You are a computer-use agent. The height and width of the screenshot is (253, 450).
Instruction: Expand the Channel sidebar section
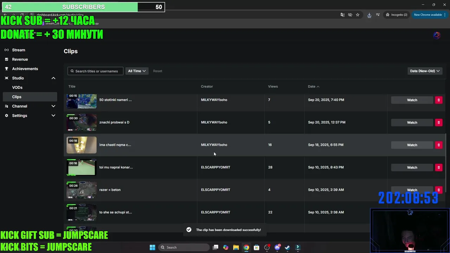point(53,106)
